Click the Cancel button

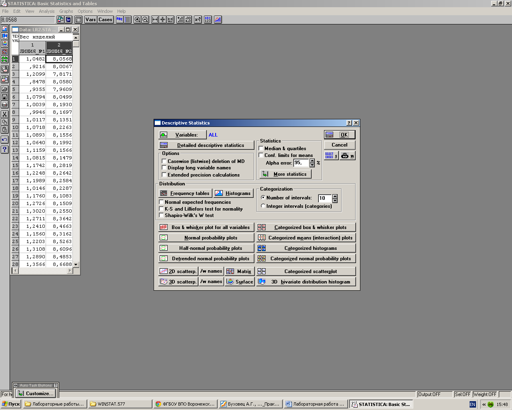point(340,145)
